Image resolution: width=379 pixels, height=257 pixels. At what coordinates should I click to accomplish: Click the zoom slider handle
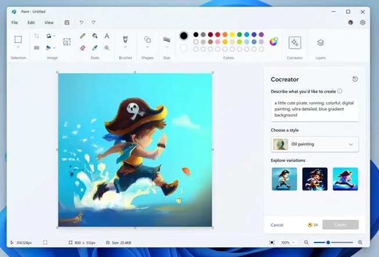tap(328, 242)
